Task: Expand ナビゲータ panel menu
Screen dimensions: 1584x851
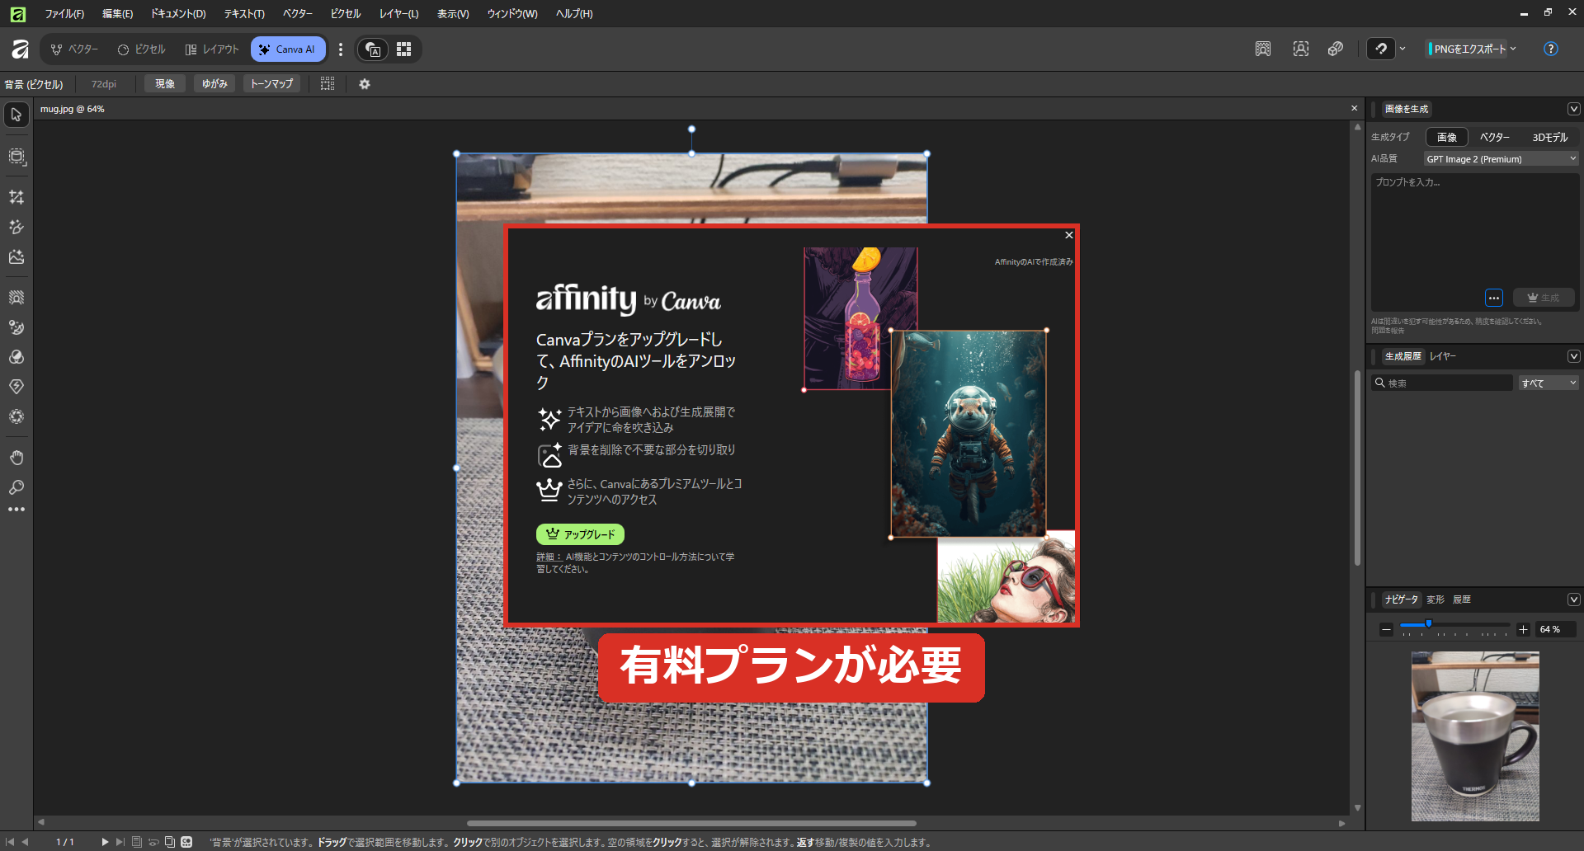Action: 1573,599
